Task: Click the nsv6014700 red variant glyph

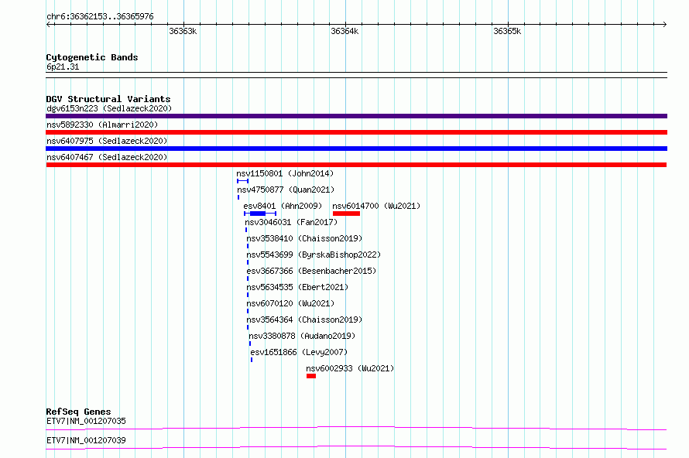Action: tap(346, 214)
